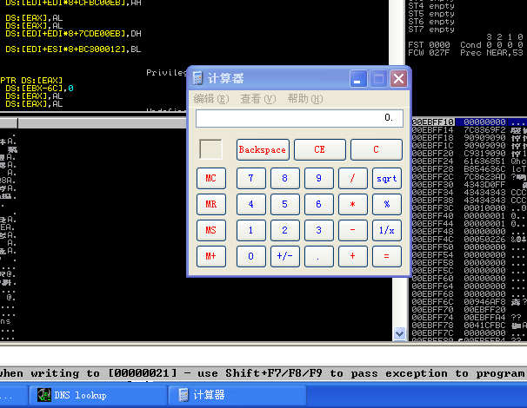Image resolution: width=527 pixels, height=408 pixels.
Task: Click the memory indicator box in Calculator
Action: point(210,149)
